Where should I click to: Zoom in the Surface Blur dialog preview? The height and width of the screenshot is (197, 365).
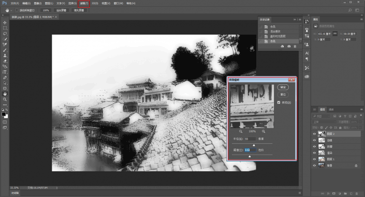[x=264, y=131]
